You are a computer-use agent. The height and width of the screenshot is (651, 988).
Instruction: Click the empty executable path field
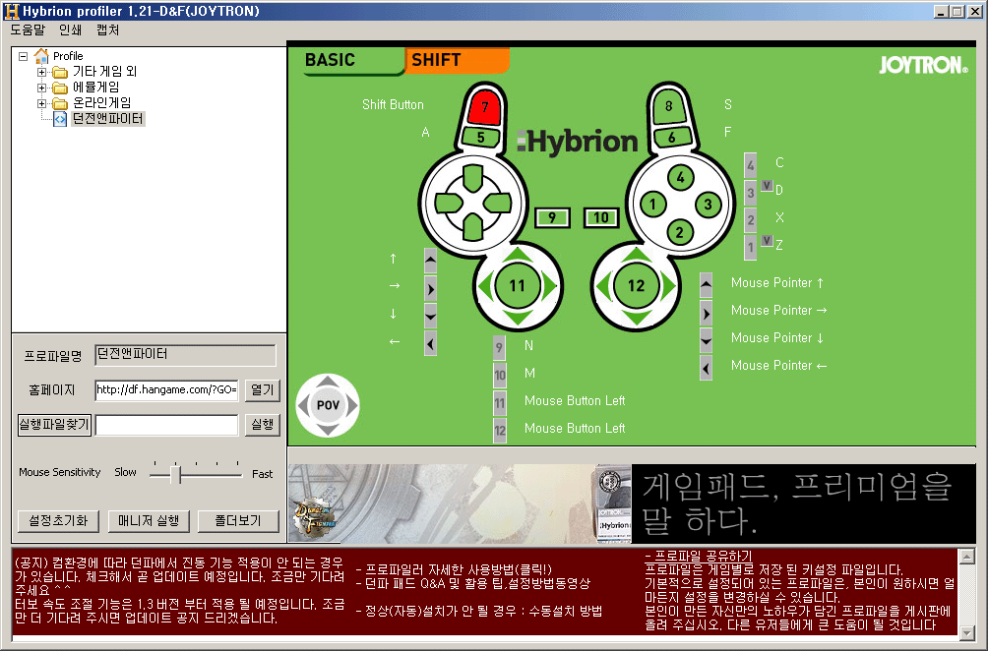pos(167,425)
